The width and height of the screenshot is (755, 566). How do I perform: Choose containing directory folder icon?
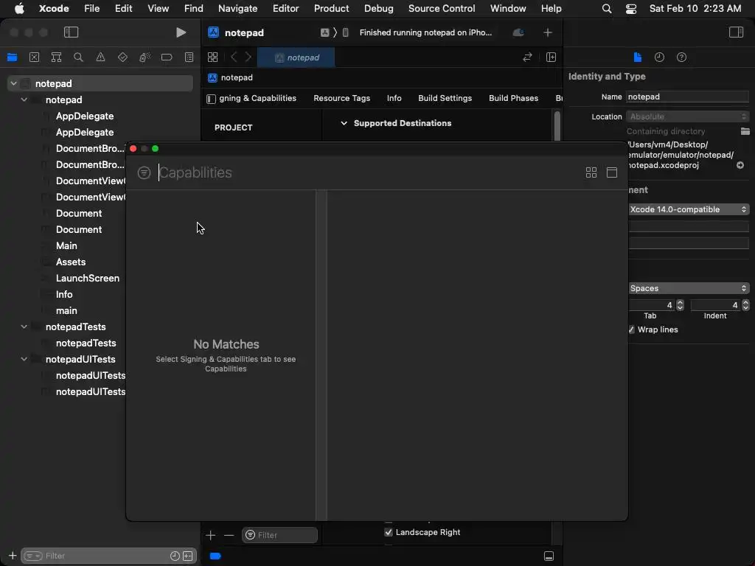745,131
